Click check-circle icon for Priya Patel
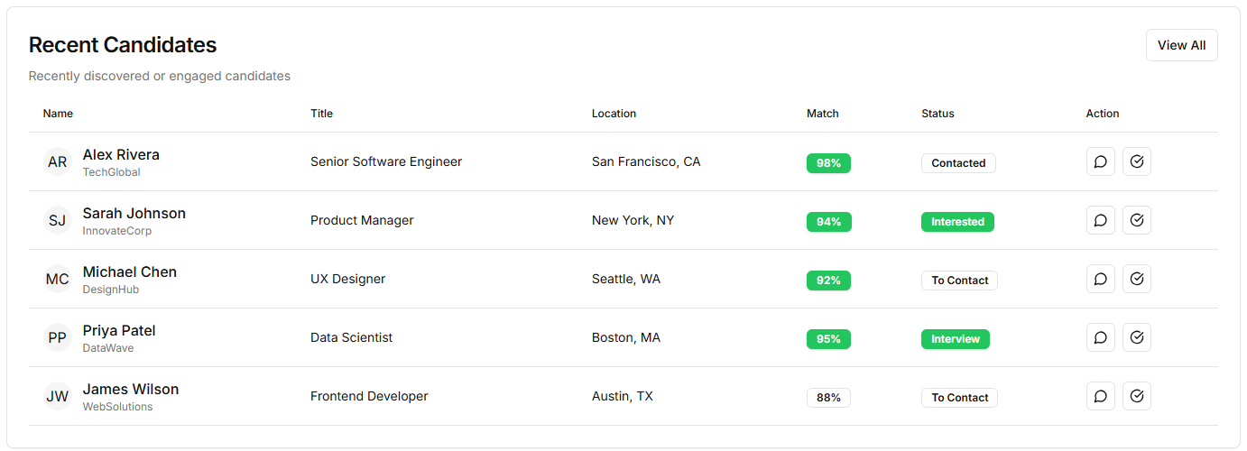1247x451 pixels. (x=1136, y=338)
